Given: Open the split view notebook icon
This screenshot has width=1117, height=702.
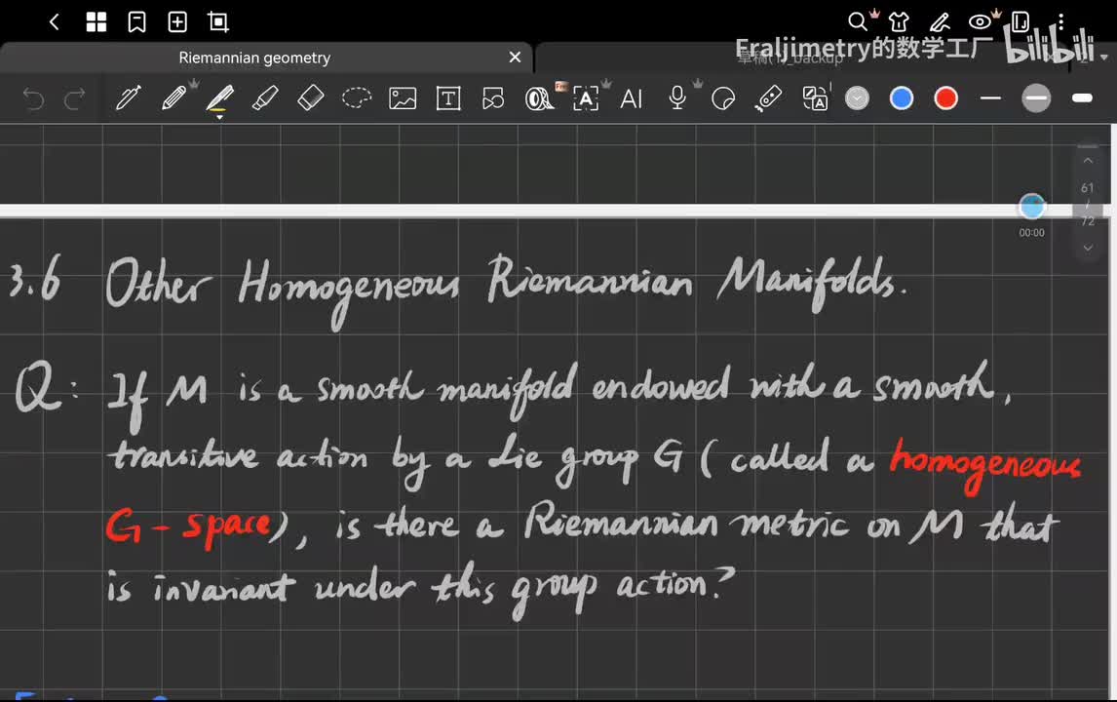Looking at the screenshot, I should tap(1021, 22).
